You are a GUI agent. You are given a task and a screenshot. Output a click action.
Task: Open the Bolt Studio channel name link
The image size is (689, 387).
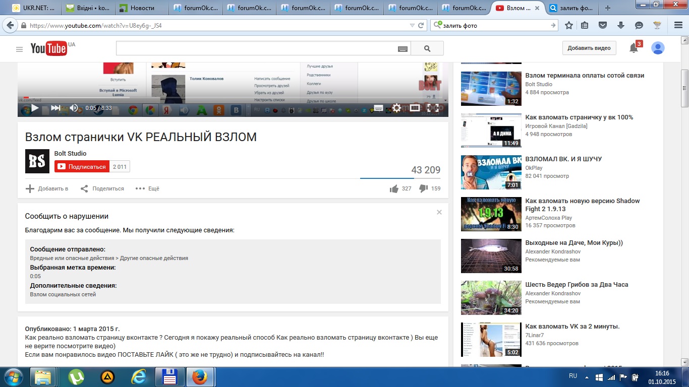click(70, 153)
